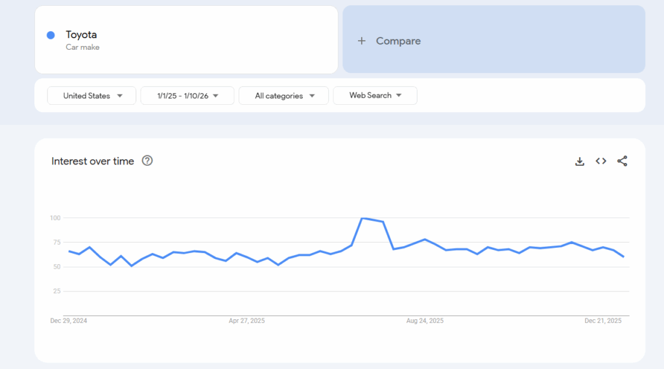
Task: Expand the All categories dropdown
Action: pyautogui.click(x=284, y=96)
